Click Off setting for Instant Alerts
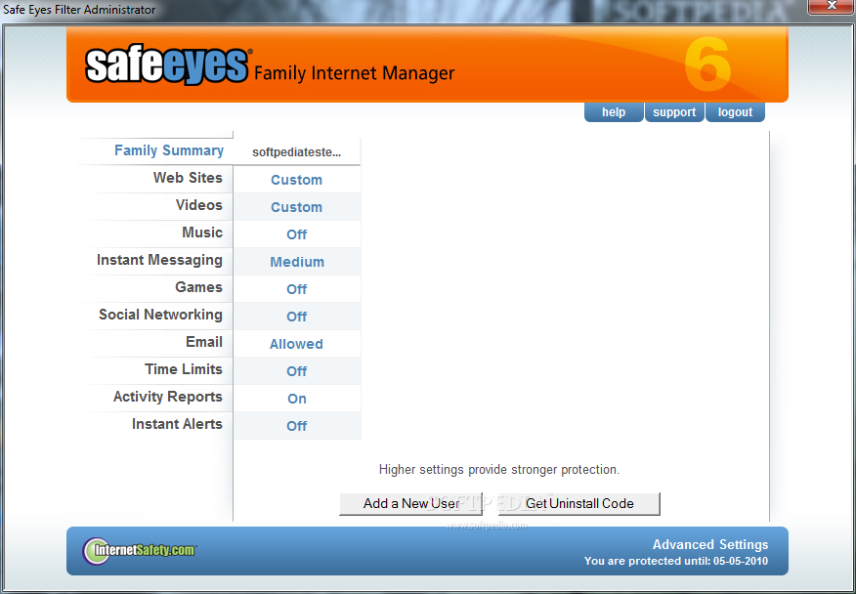856x594 pixels. coord(296,426)
